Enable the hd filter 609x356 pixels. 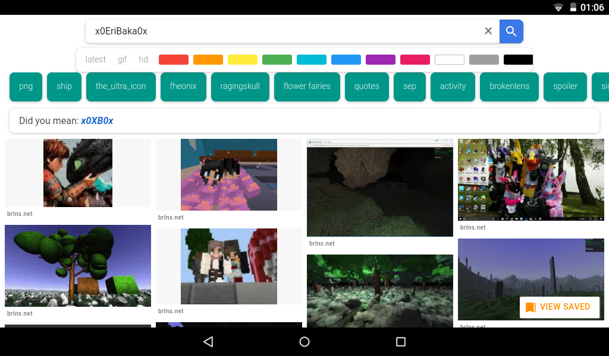point(143,59)
